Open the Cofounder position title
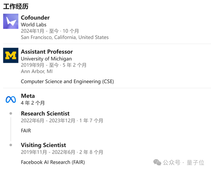Screen dimensions: 211x171 [35, 17]
